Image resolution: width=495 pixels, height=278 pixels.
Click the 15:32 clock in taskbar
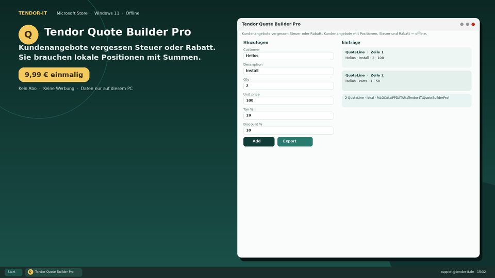(x=482, y=272)
